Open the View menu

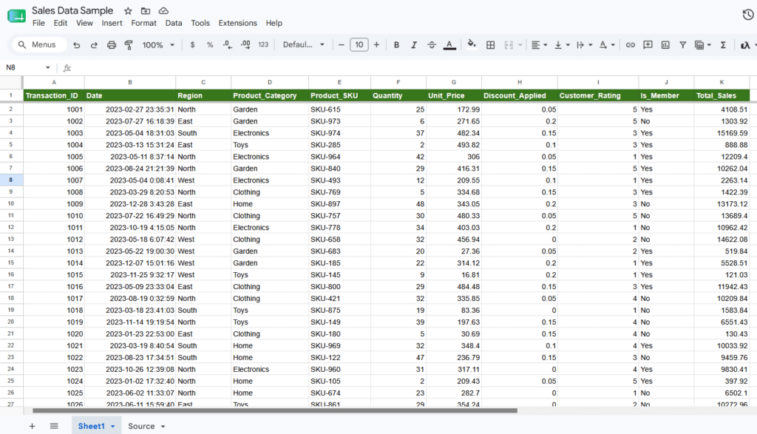(84, 23)
